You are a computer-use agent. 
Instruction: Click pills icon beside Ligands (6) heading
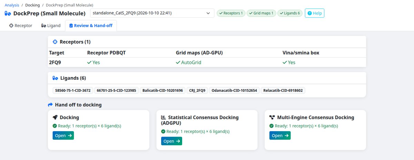click(x=55, y=78)
